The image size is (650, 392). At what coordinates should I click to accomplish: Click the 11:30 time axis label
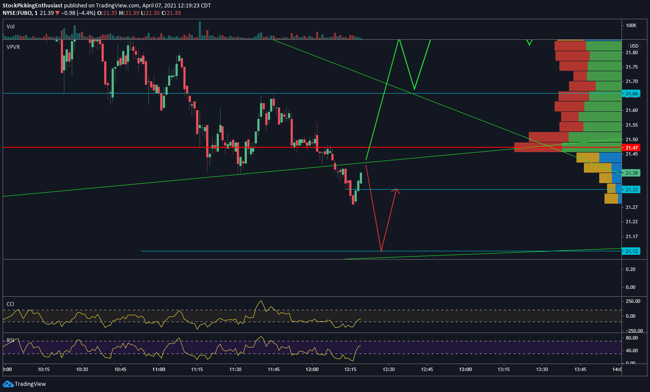point(235,369)
